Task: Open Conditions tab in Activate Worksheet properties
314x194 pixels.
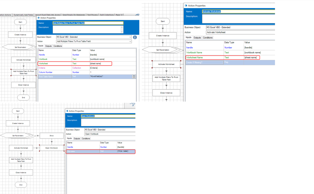Action: point(208,38)
